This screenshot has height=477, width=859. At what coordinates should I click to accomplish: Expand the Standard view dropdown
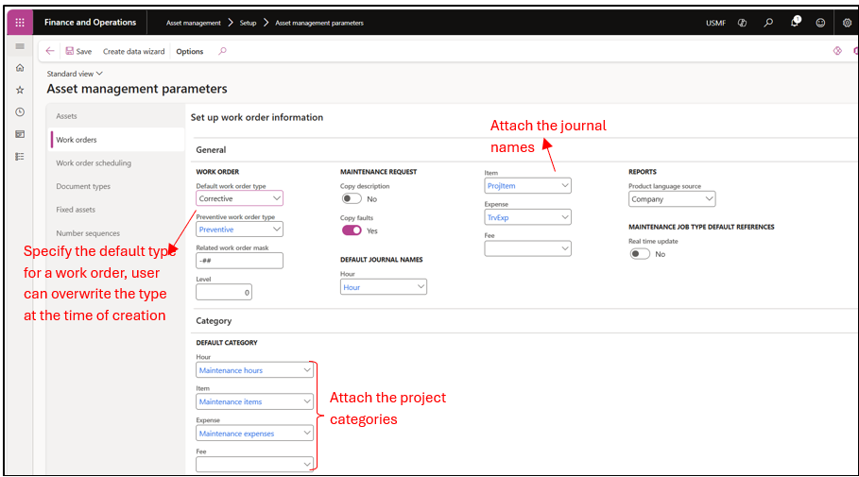click(x=75, y=74)
